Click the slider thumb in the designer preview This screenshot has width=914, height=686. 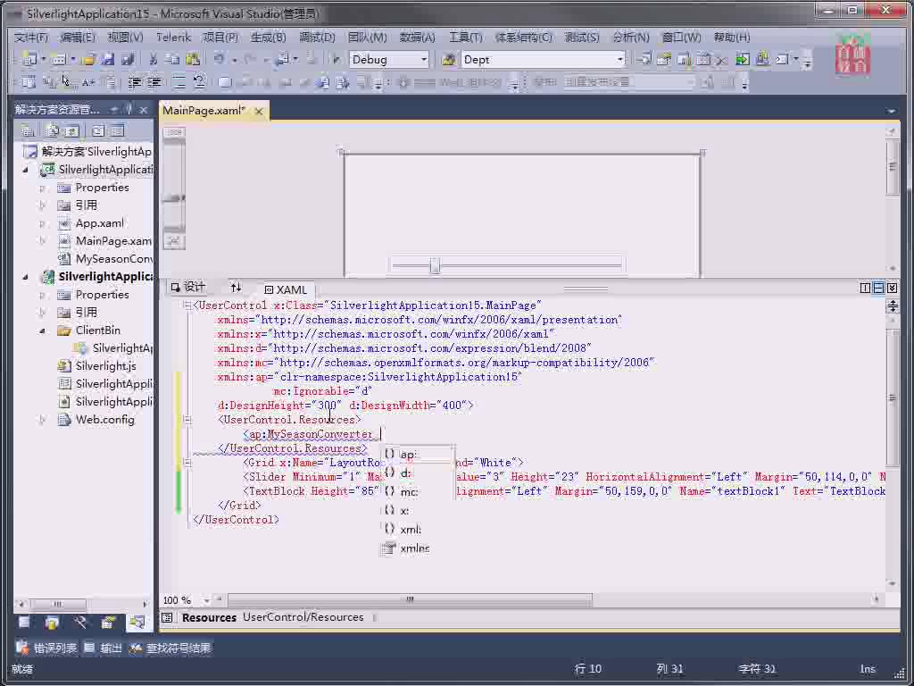pos(435,265)
